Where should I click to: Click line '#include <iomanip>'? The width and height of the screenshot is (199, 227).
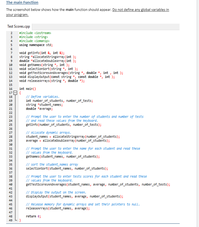[x=34, y=41]
